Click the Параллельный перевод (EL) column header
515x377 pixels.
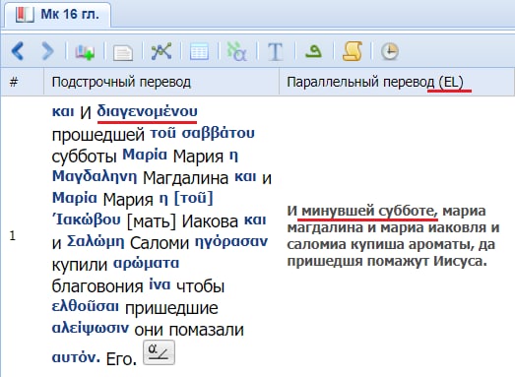click(397, 82)
